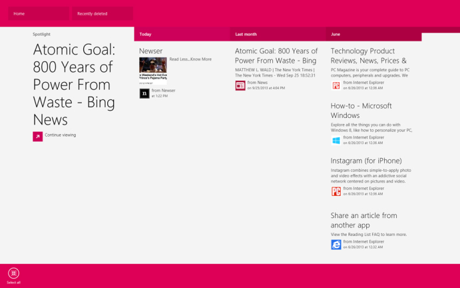Open Last month's Atomic Goal article
The width and height of the screenshot is (460, 288).
(x=276, y=55)
